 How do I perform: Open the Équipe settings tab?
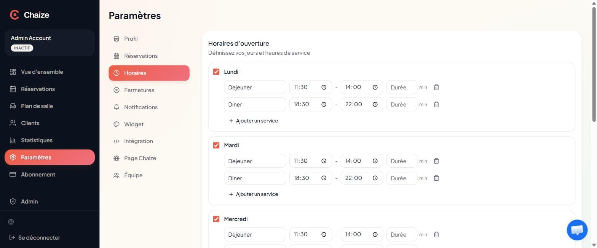149,175
